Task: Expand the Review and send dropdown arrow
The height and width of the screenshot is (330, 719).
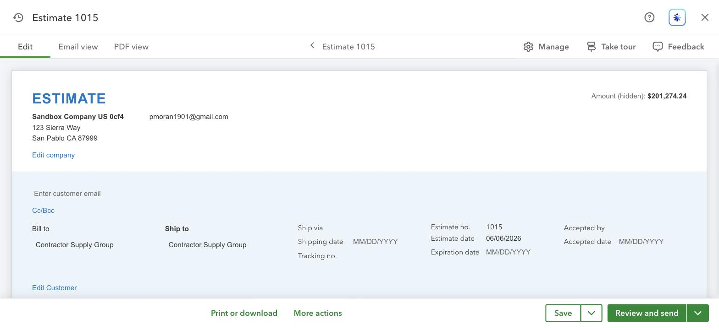Action: [698, 313]
